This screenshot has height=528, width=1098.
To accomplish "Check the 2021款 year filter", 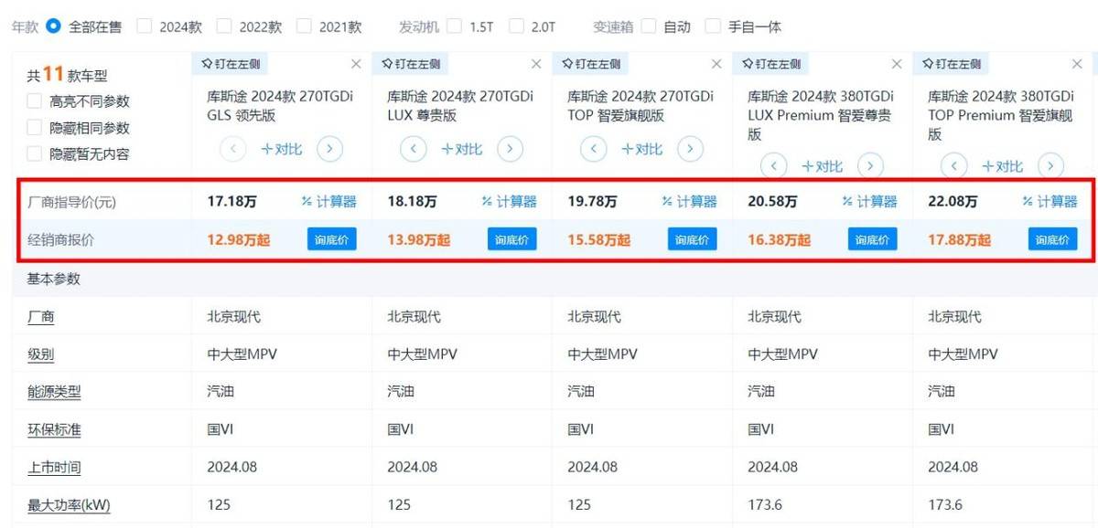I will click(304, 26).
